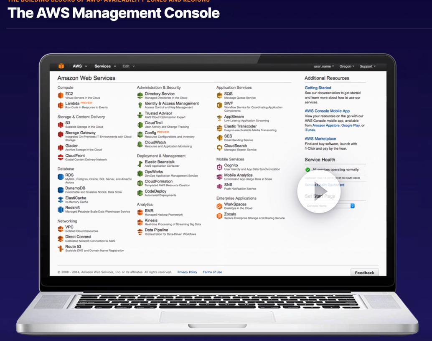Viewport: 432px width, 341px height.
Task: Open the Lambda service icon
Action: pos(61,105)
